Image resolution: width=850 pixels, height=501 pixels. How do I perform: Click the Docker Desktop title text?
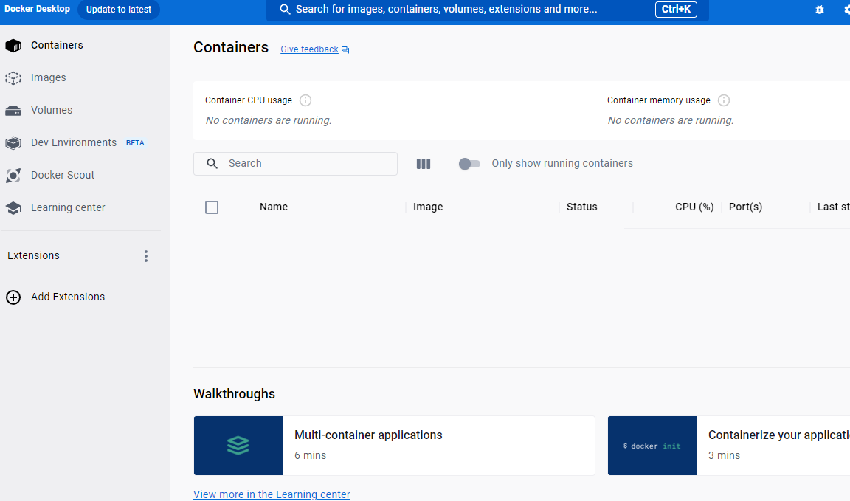click(37, 9)
